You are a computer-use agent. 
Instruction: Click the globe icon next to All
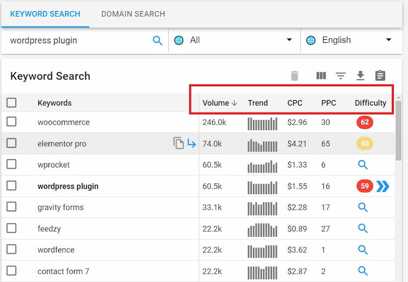coord(179,40)
